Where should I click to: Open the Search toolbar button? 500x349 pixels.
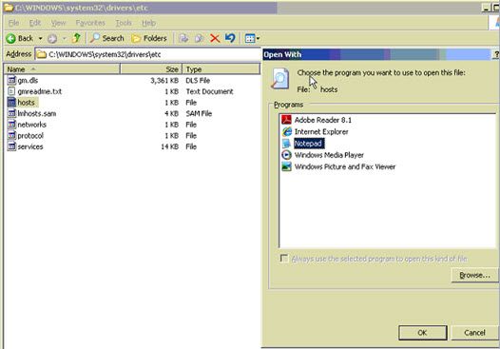point(106,39)
